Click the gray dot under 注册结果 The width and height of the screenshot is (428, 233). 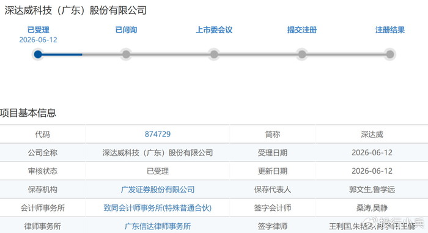pos(390,54)
